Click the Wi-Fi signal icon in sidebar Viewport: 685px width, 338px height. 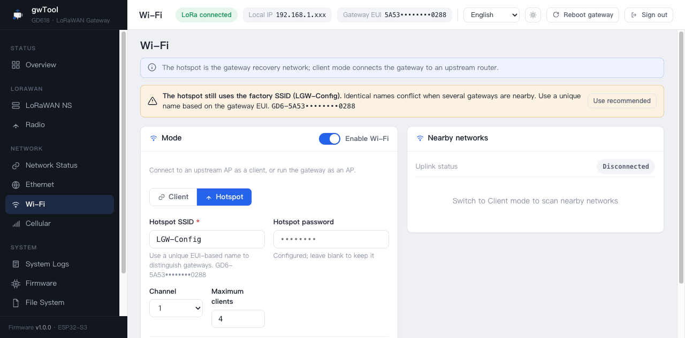click(x=16, y=205)
